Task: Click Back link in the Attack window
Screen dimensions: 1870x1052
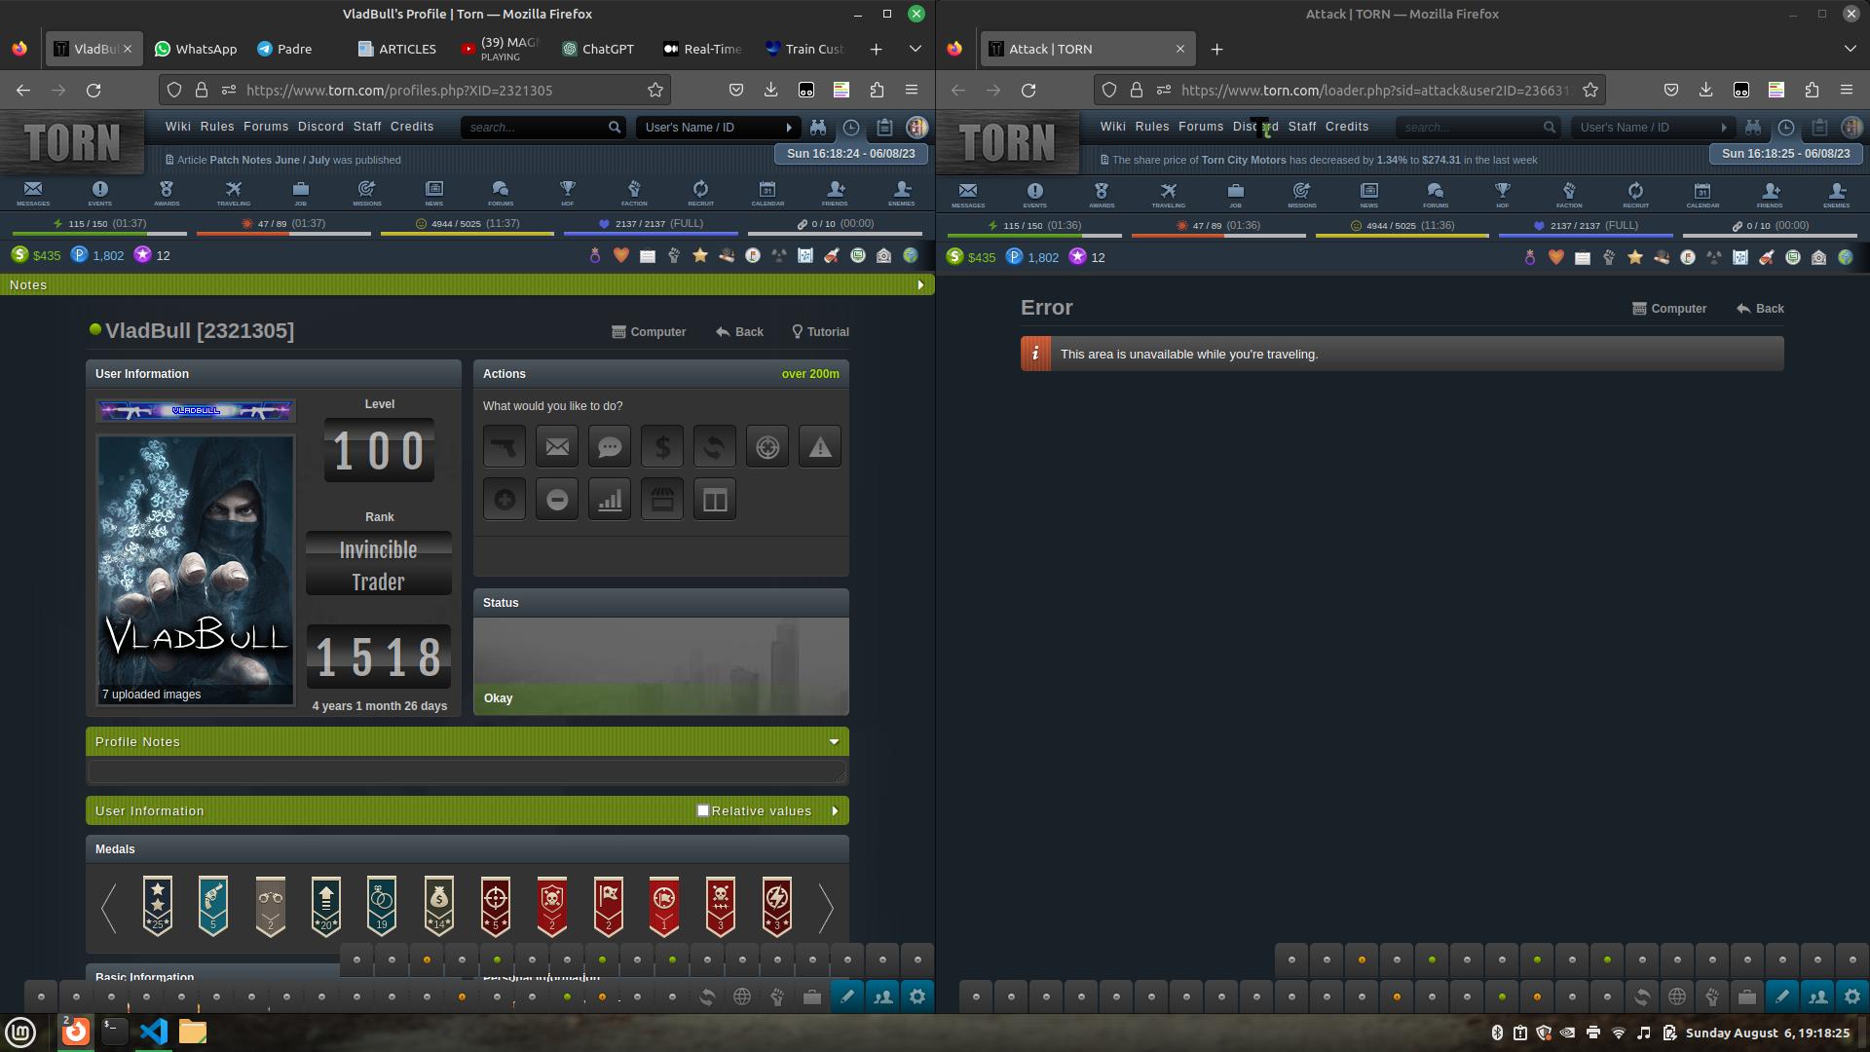Action: point(1760,309)
